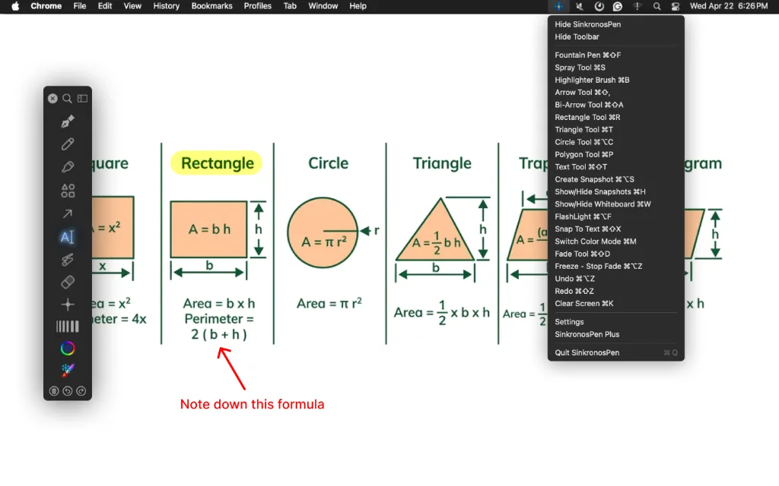The width and height of the screenshot is (779, 486).
Task: Select Bi-Arrow Tool menu entry
Action: click(616, 105)
